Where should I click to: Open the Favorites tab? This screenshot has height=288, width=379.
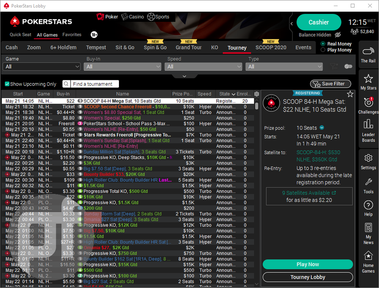pos(72,34)
